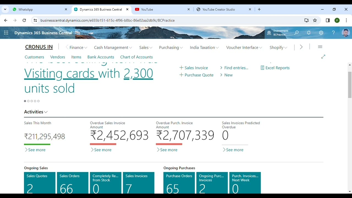The width and height of the screenshot is (352, 198).
Task: Select the third headline carousel dot
Action: coord(32,101)
